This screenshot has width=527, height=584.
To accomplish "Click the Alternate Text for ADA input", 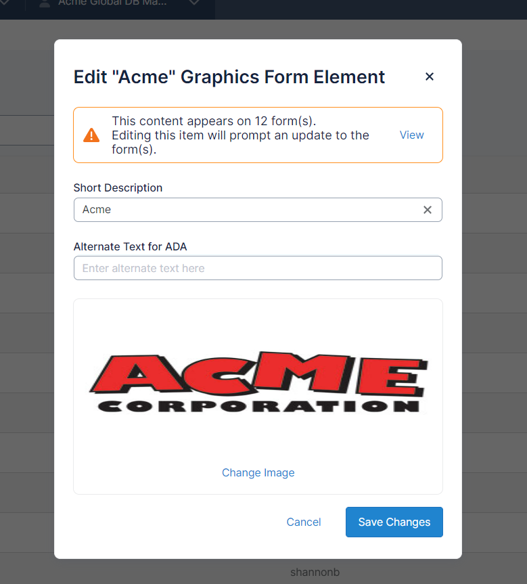I will (x=258, y=268).
